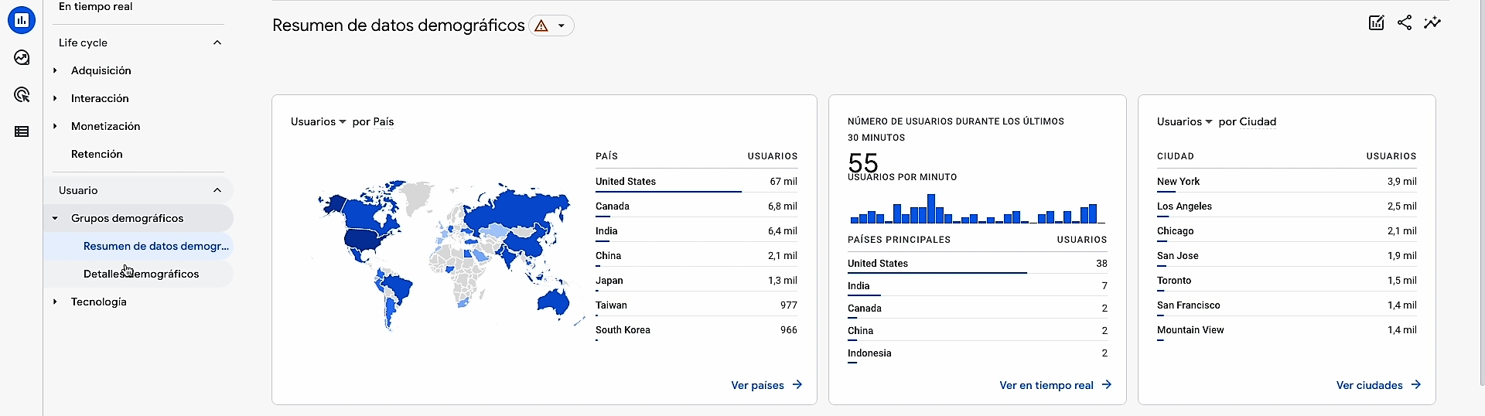Click the San Francisco city row
The width and height of the screenshot is (1485, 416).
[x=1286, y=305]
